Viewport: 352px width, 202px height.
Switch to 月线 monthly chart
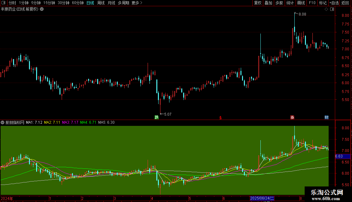pyautogui.click(x=111, y=3)
